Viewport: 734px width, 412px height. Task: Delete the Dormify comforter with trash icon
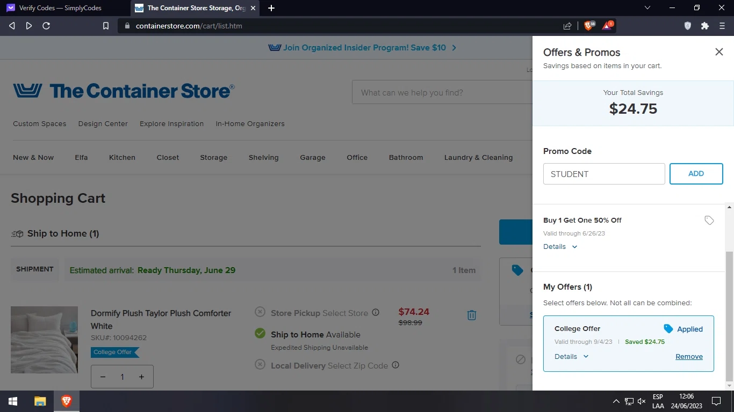[x=472, y=315]
